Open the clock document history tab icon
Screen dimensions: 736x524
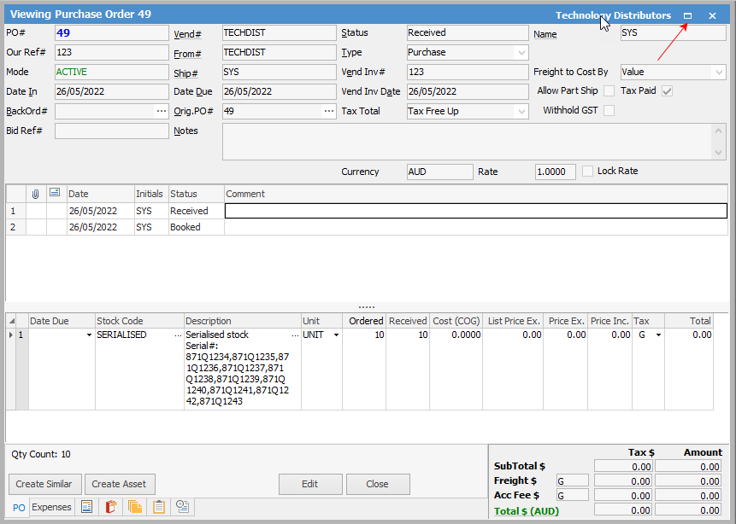pyautogui.click(x=182, y=507)
